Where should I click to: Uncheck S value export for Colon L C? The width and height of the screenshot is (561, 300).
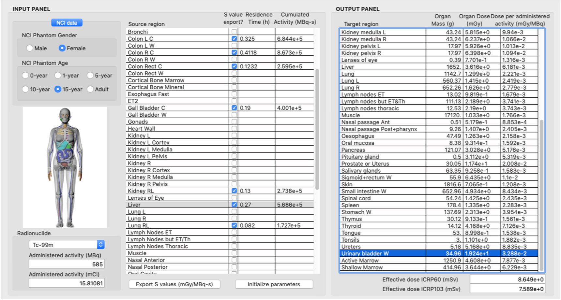[234, 39]
